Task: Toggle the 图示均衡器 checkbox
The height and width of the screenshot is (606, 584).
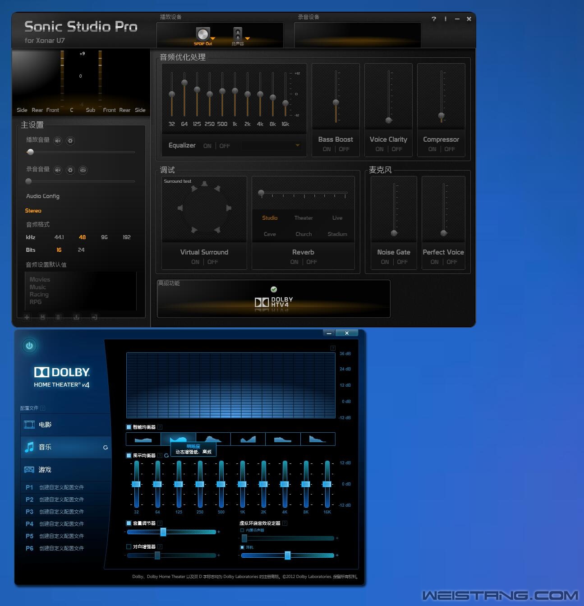Action: tap(129, 455)
